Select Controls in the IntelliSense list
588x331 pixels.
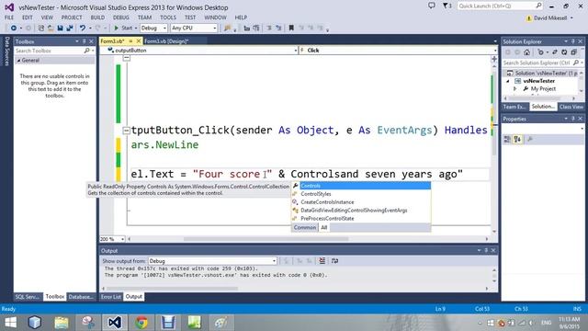361,186
